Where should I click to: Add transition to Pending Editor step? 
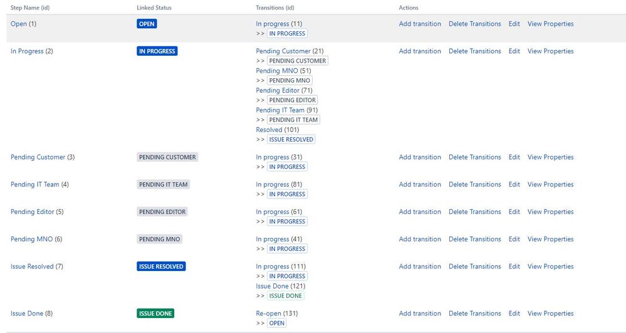click(x=420, y=212)
